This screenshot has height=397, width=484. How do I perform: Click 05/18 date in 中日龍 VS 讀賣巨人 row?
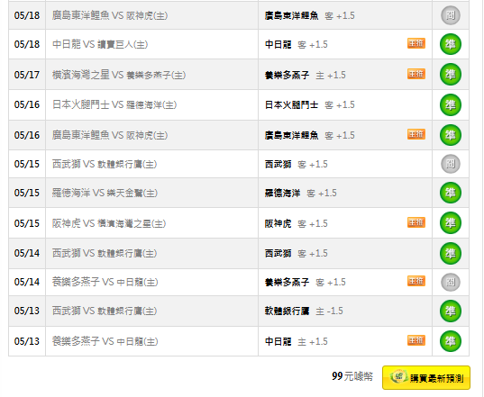click(27, 44)
